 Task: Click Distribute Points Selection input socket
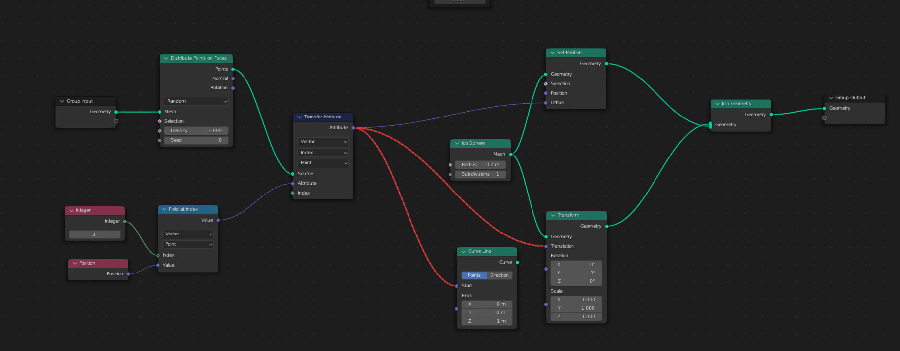[x=160, y=121]
